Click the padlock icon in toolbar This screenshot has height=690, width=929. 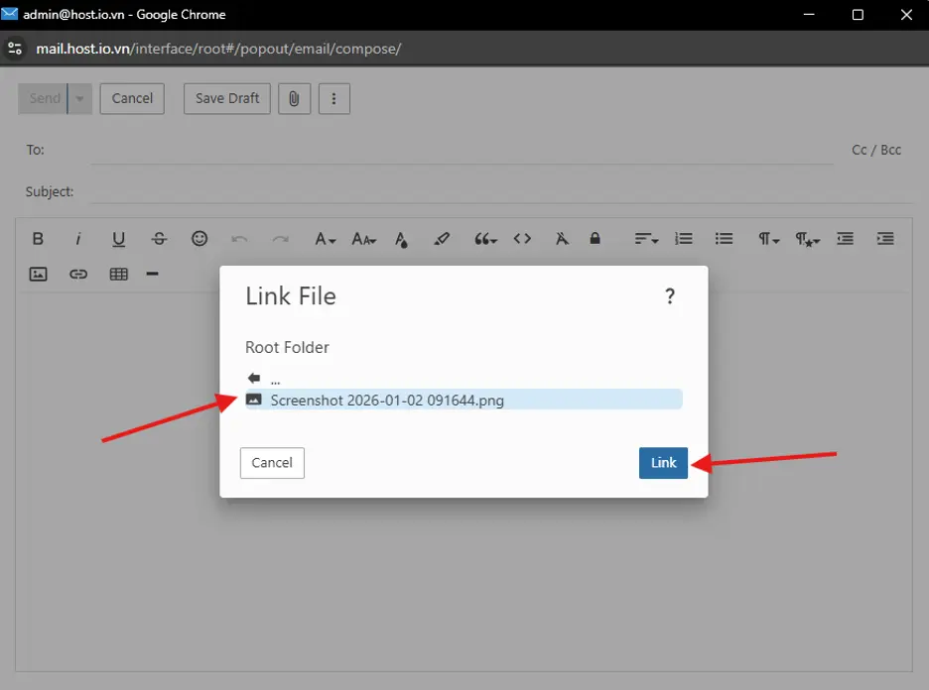click(595, 238)
